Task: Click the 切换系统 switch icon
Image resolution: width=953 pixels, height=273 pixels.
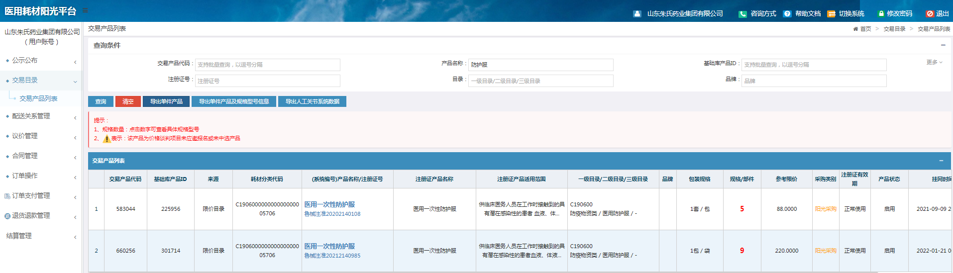Action: pos(831,14)
